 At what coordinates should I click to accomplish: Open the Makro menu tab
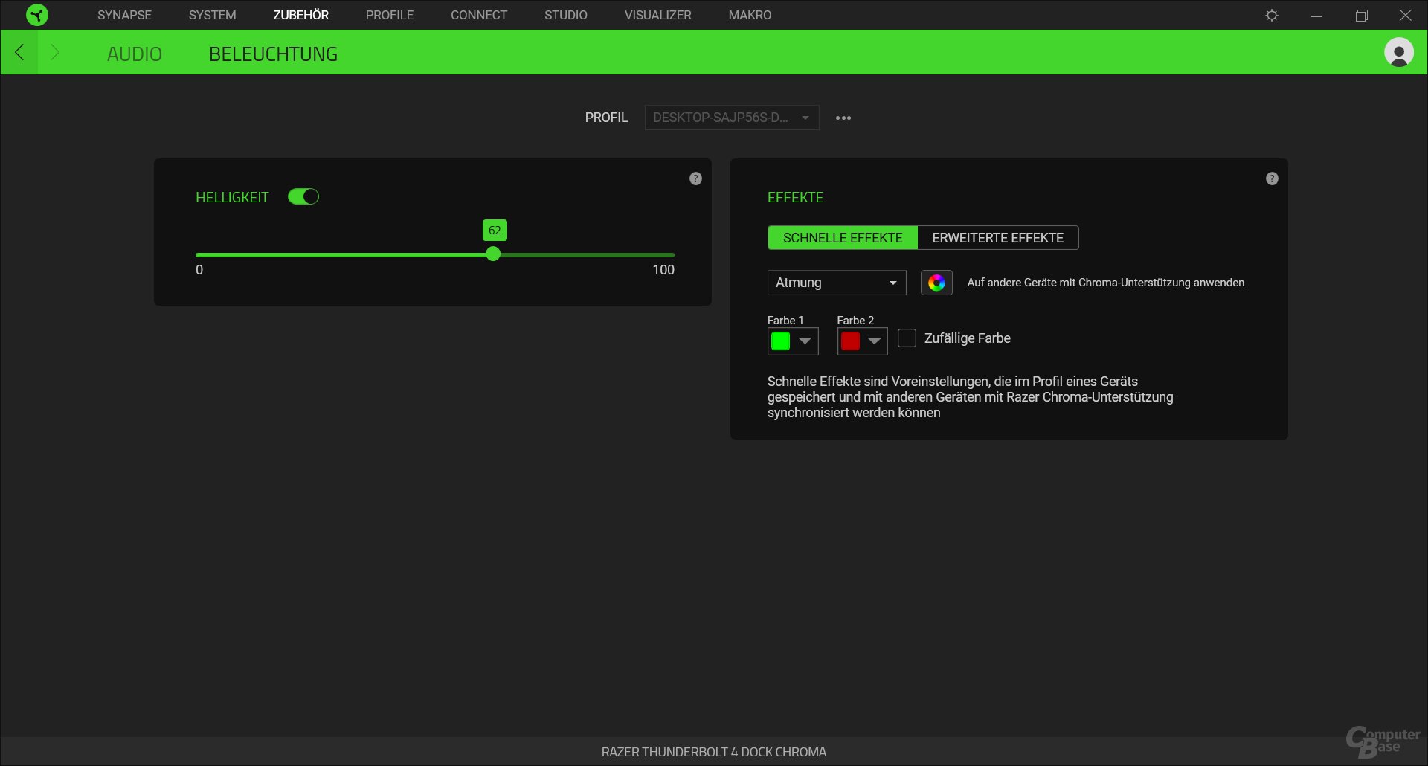tap(750, 15)
